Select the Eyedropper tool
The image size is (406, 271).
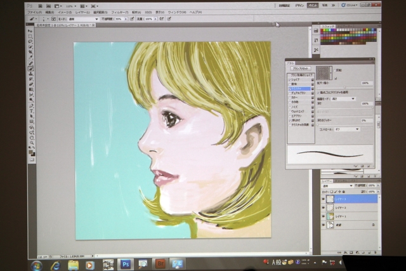point(30,57)
